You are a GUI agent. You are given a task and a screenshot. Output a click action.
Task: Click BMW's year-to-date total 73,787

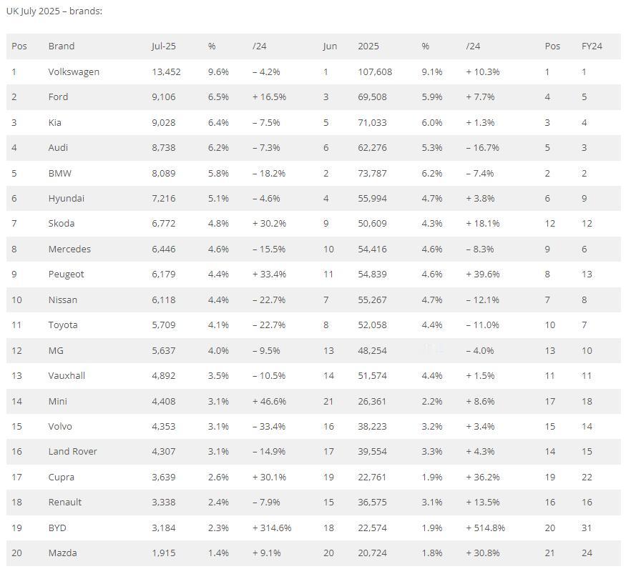(x=372, y=173)
